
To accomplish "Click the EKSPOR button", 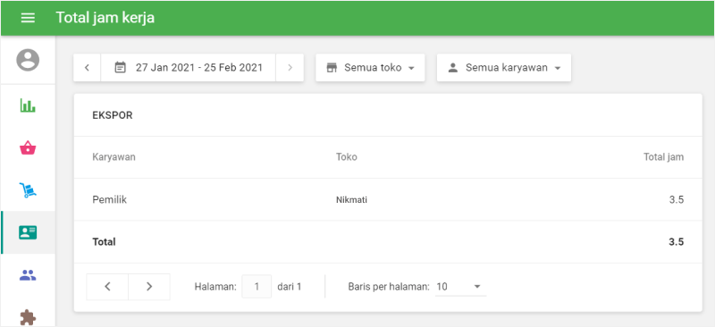I will pos(113,115).
